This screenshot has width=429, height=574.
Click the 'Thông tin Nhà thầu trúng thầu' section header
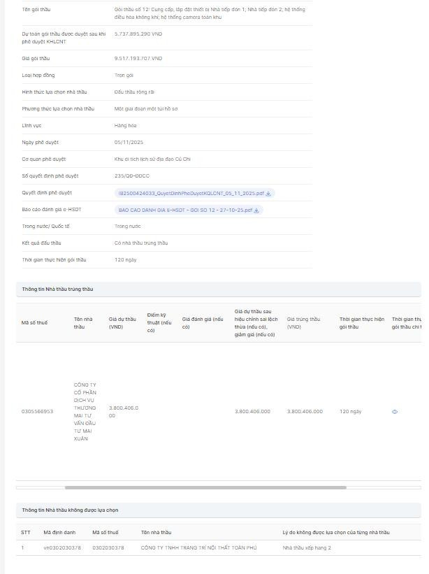point(57,289)
